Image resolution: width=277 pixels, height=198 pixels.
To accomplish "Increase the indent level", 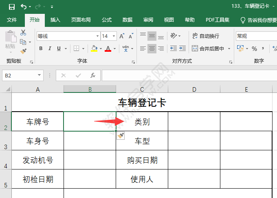I will pos(182,48).
